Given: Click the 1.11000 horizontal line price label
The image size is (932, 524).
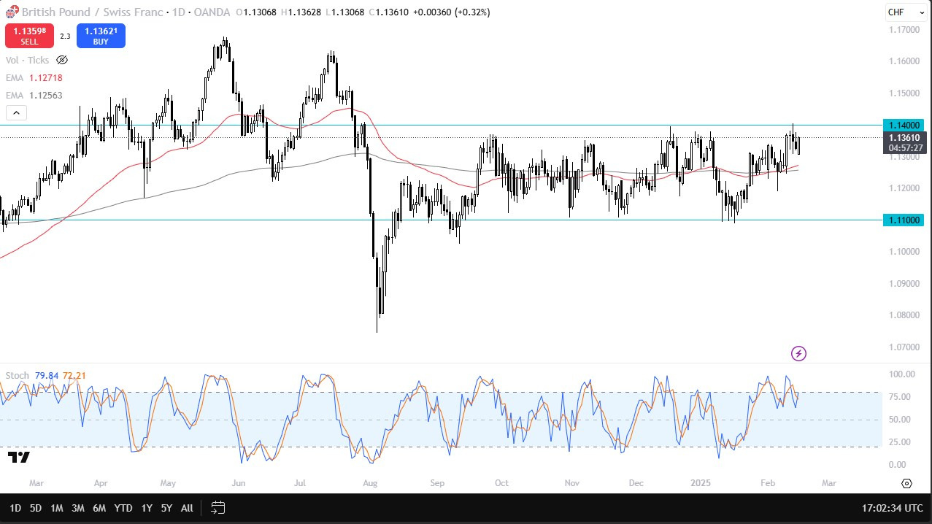Looking at the screenshot, I should pyautogui.click(x=903, y=220).
